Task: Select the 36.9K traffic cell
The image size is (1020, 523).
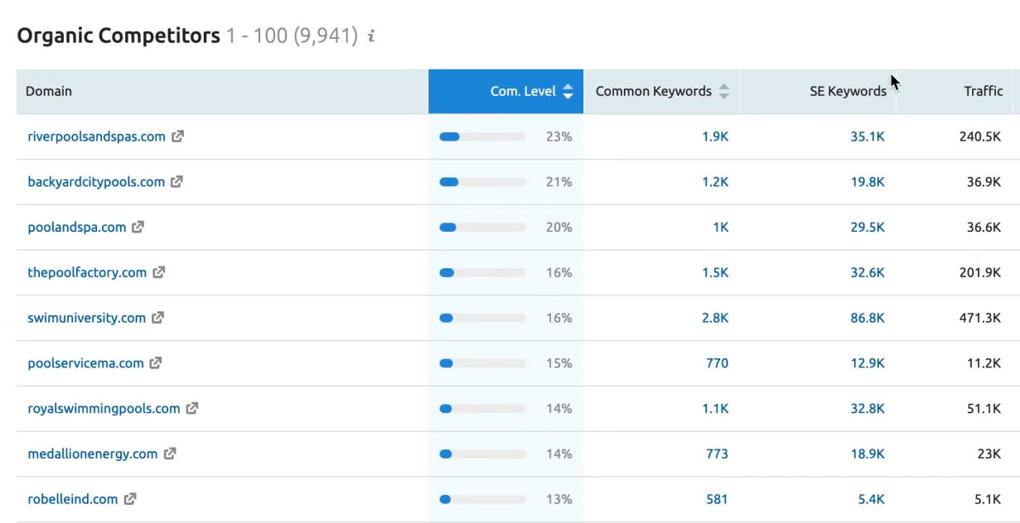Action: pos(984,182)
